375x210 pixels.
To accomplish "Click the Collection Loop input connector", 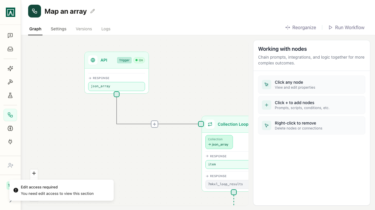I will tap(201, 124).
